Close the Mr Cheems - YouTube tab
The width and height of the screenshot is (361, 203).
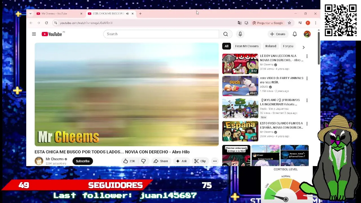pyautogui.click(x=81, y=14)
